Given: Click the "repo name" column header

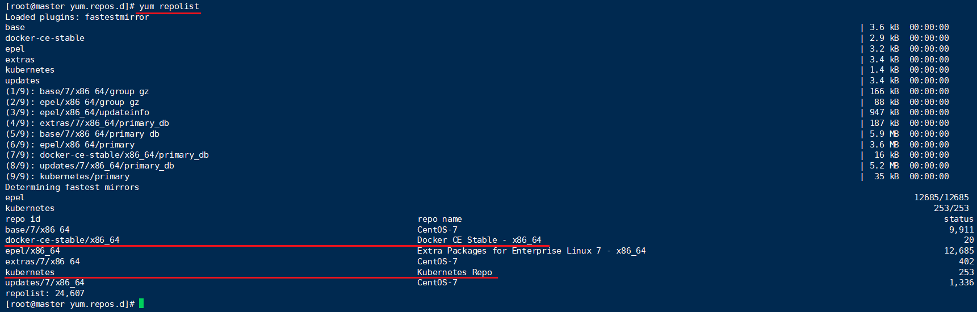Looking at the screenshot, I should [x=439, y=219].
